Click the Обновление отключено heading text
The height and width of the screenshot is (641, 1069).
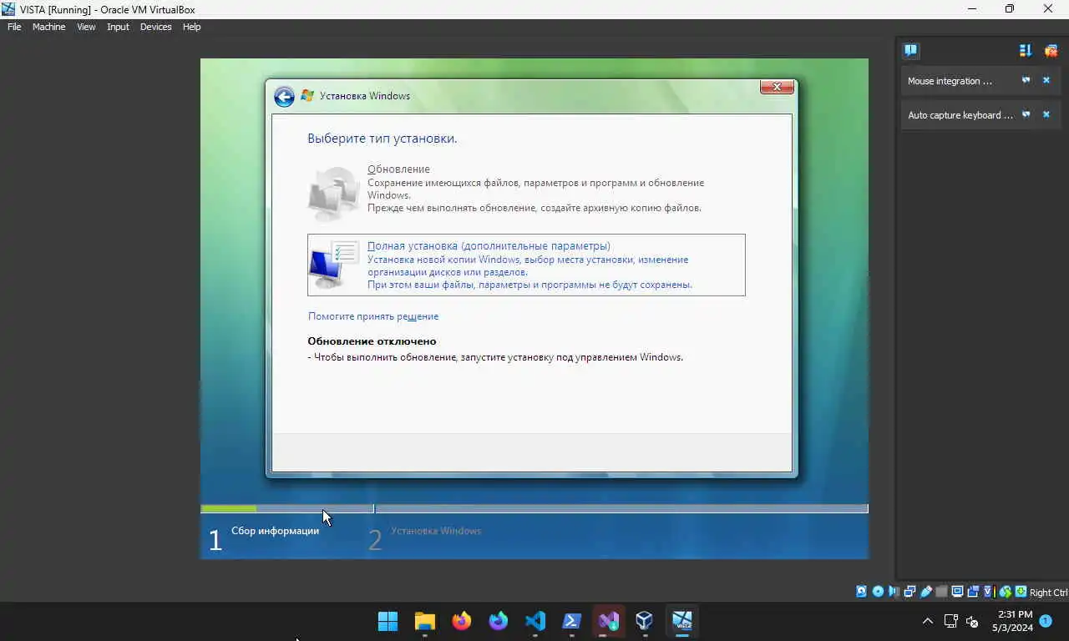372,341
